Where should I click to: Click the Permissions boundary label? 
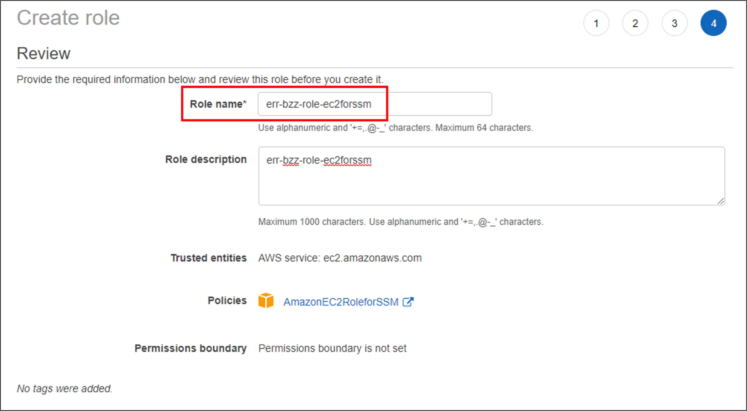coord(190,348)
